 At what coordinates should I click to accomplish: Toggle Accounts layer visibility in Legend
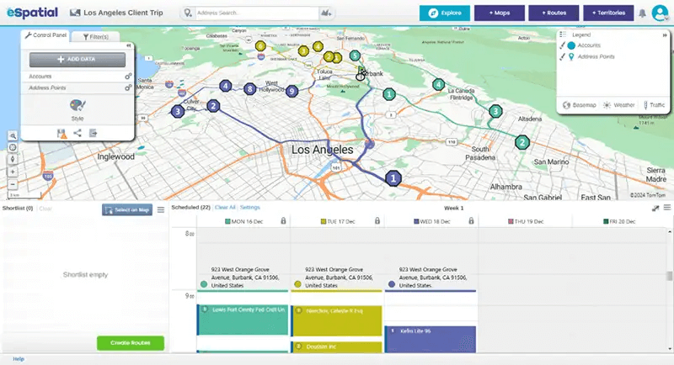pyautogui.click(x=562, y=45)
